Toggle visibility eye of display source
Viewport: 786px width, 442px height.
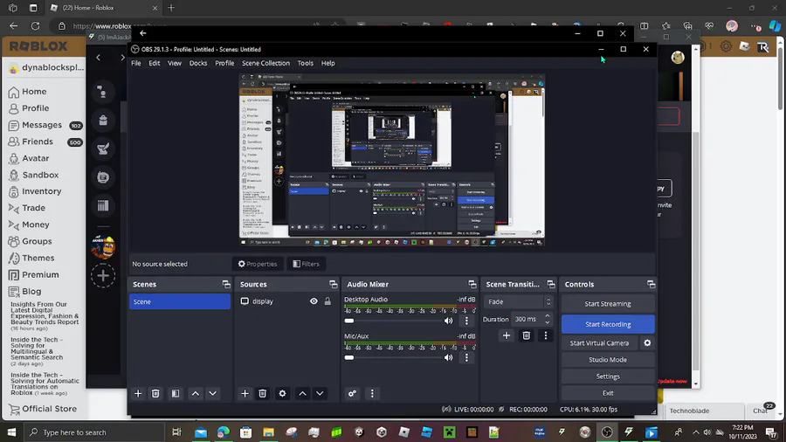point(314,301)
